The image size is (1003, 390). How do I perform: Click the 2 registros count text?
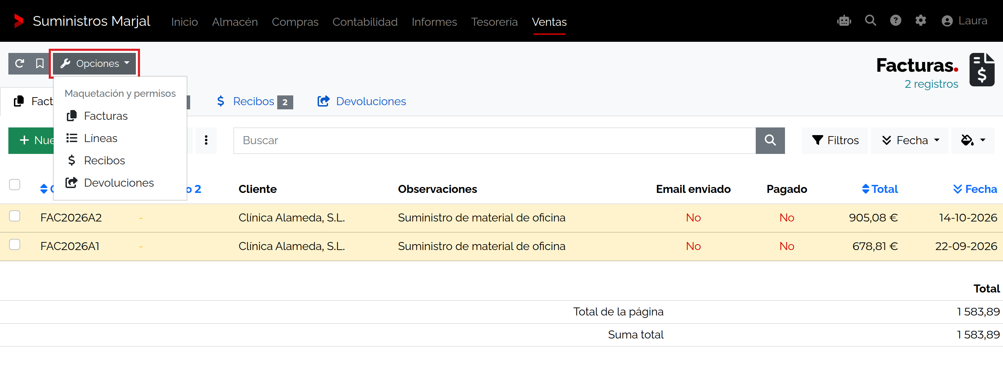tap(931, 84)
